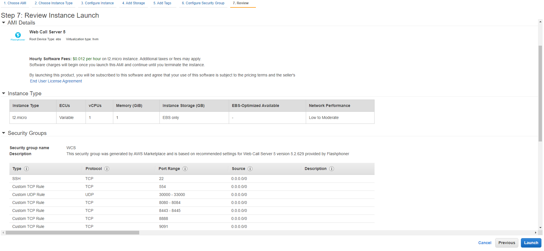
Task: Click the Flashphoner AMI logo icon
Action: pyautogui.click(x=18, y=36)
